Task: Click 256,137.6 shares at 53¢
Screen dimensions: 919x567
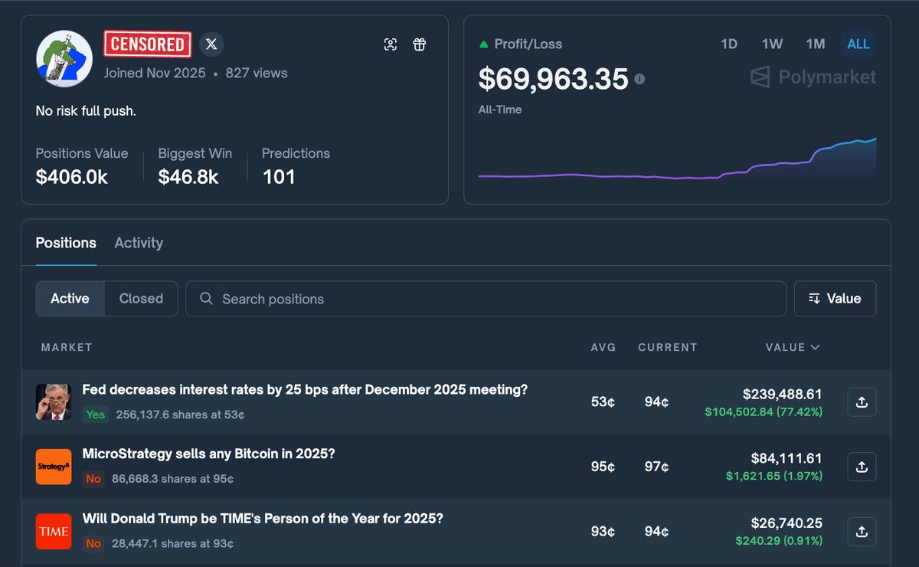Action: tap(180, 415)
